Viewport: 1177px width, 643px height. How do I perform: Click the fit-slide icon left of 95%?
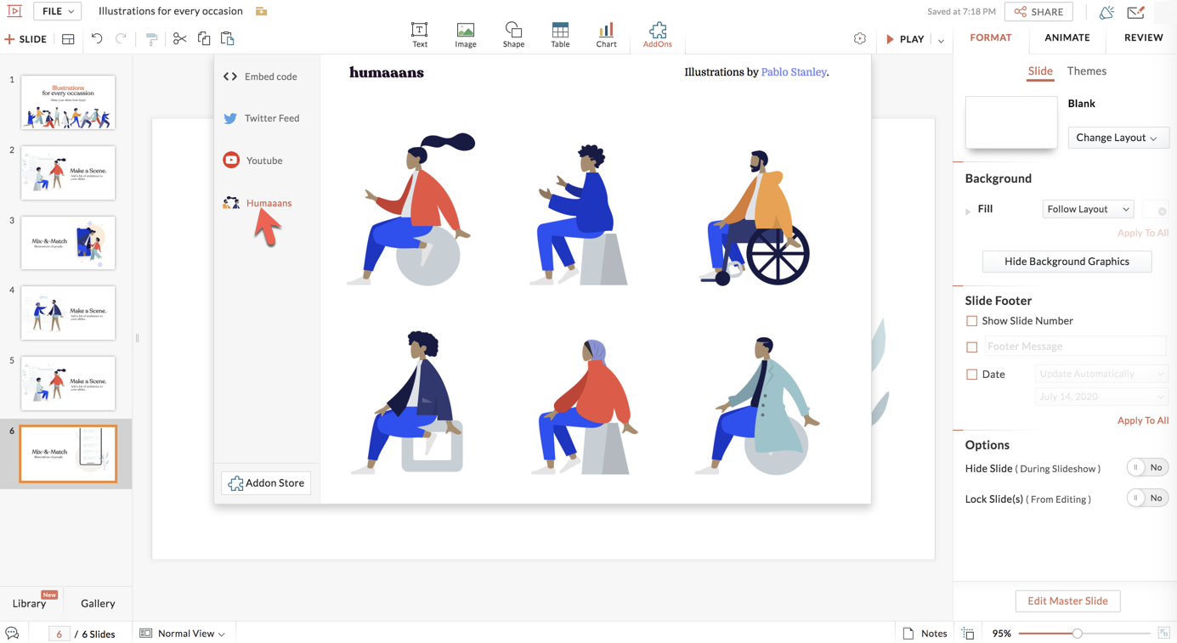pos(968,634)
